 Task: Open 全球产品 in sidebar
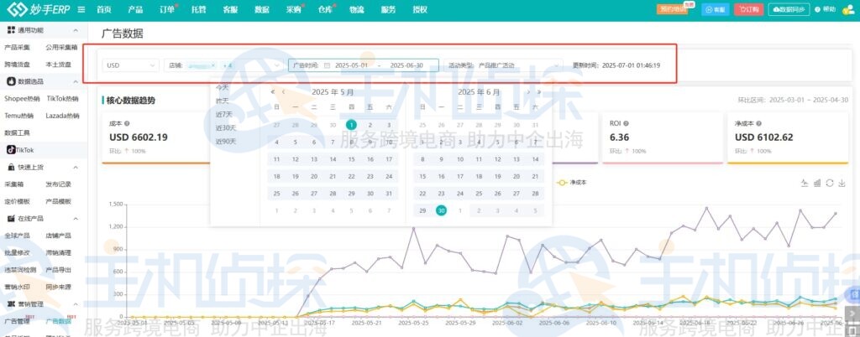click(17, 236)
